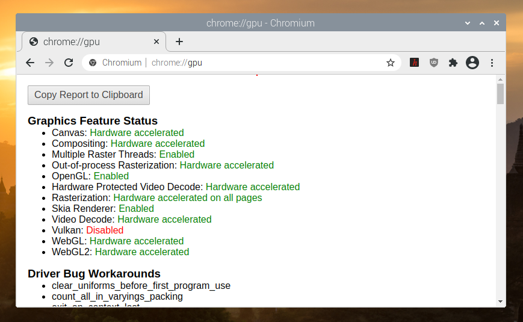Click the vertical scrollbar thumb

[500, 94]
